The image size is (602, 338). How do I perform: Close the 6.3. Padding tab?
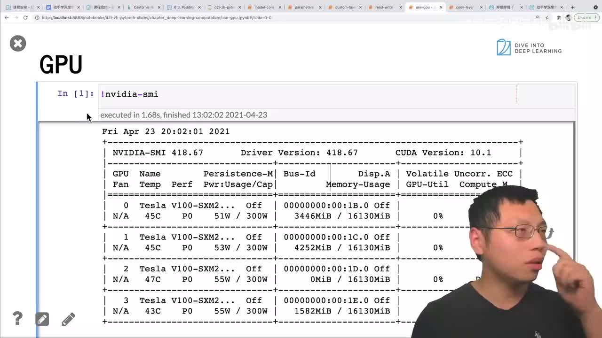click(x=199, y=8)
